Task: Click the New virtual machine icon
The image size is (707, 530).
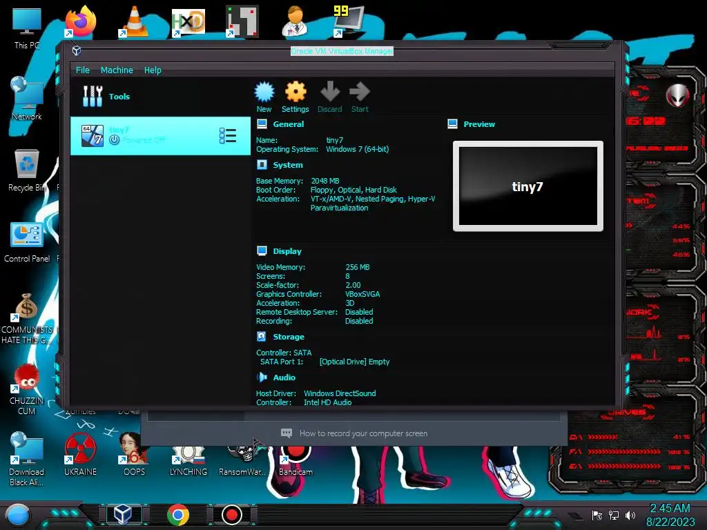Action: point(264,92)
